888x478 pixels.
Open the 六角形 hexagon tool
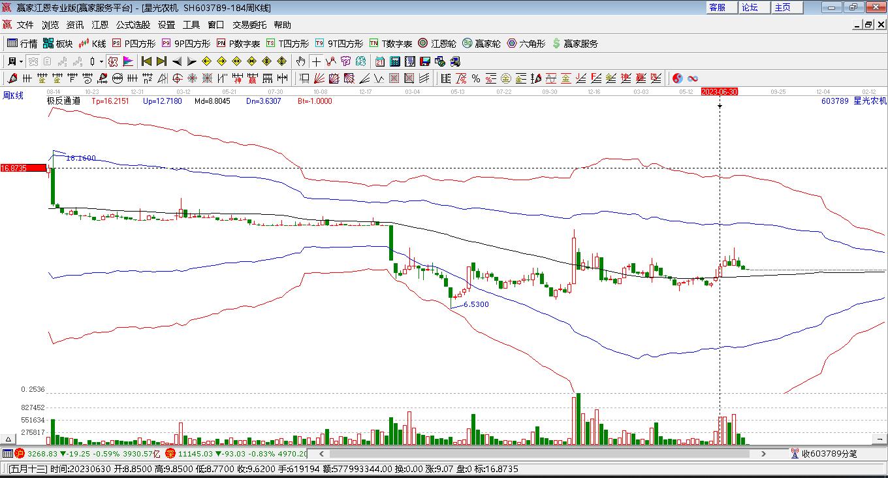(526, 44)
